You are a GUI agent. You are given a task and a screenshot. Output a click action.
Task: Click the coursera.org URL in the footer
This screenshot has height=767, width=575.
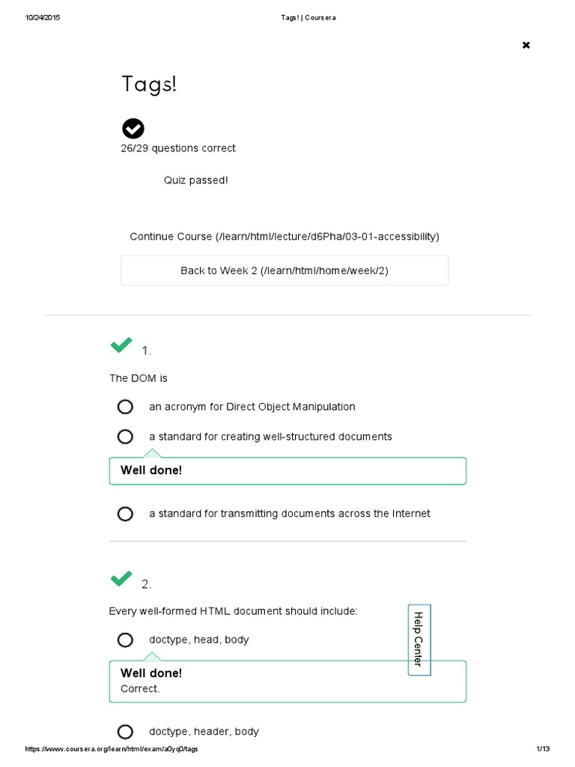(x=112, y=750)
